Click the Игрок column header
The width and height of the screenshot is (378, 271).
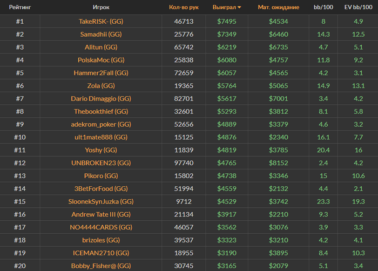coord(101,8)
